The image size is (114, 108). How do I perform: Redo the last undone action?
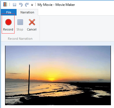(27, 5)
